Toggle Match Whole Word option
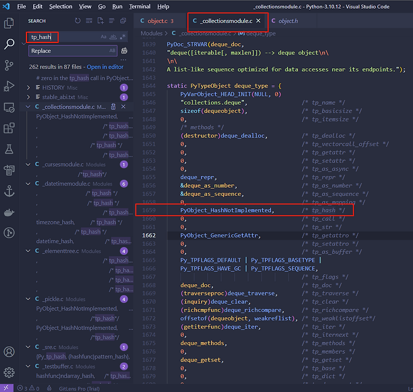The height and width of the screenshot is (392, 413). click(x=113, y=36)
